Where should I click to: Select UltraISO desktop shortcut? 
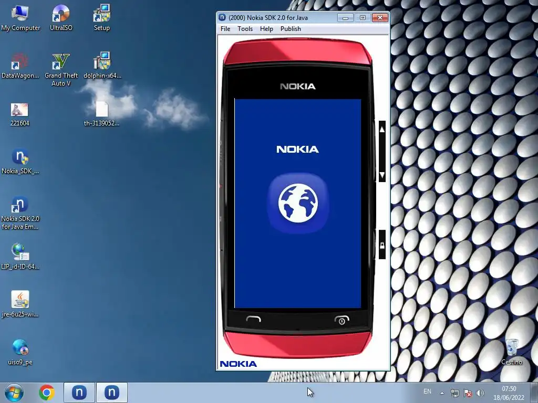[61, 18]
